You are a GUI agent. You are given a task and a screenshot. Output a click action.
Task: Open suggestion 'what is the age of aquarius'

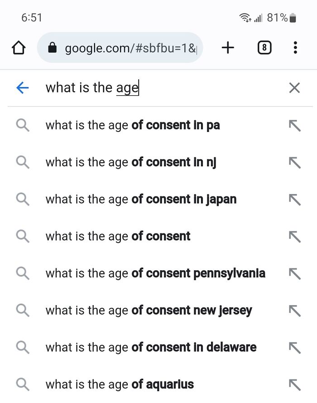coord(119,384)
